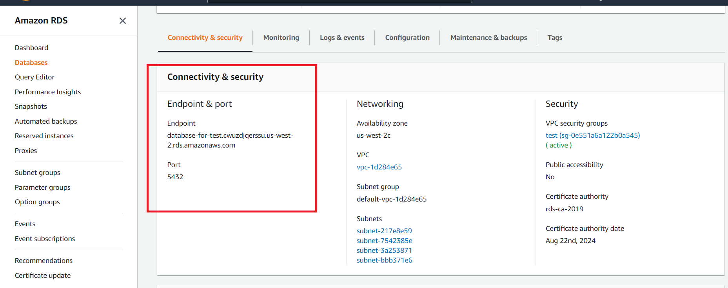Screen dimensions: 728x288
Task: Open Automated backups section
Action: point(46,121)
